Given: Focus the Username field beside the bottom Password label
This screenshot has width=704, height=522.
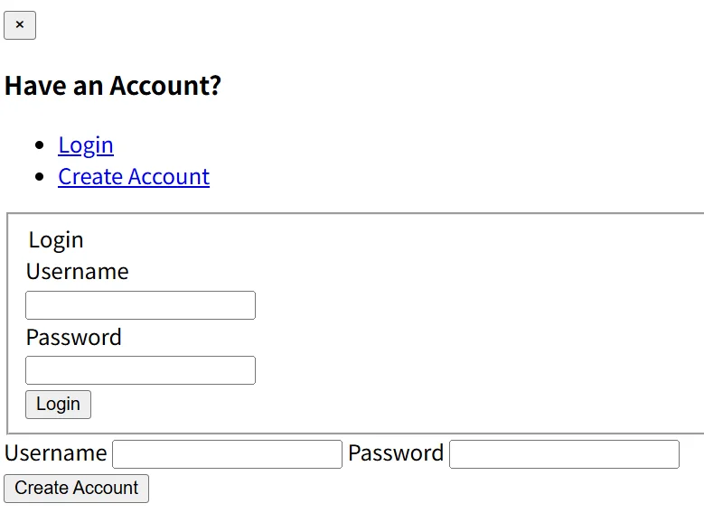Looking at the screenshot, I should [227, 454].
